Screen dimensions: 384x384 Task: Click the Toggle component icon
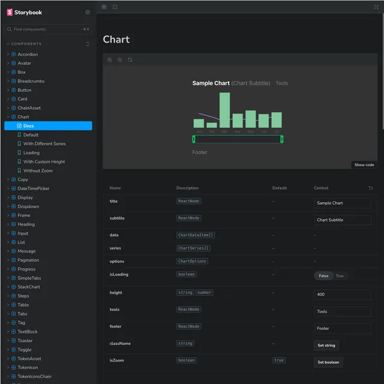[13, 349]
